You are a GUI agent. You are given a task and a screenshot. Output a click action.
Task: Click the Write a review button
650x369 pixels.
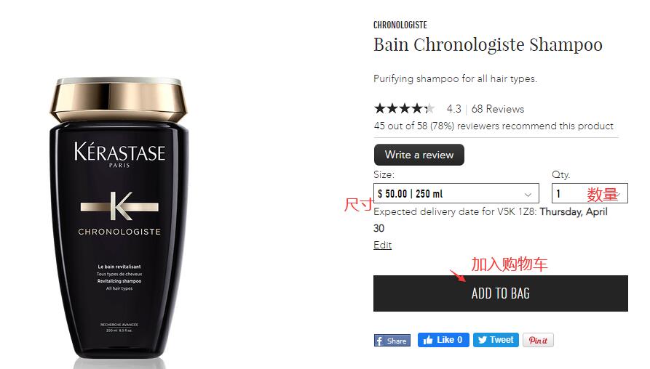[419, 155]
